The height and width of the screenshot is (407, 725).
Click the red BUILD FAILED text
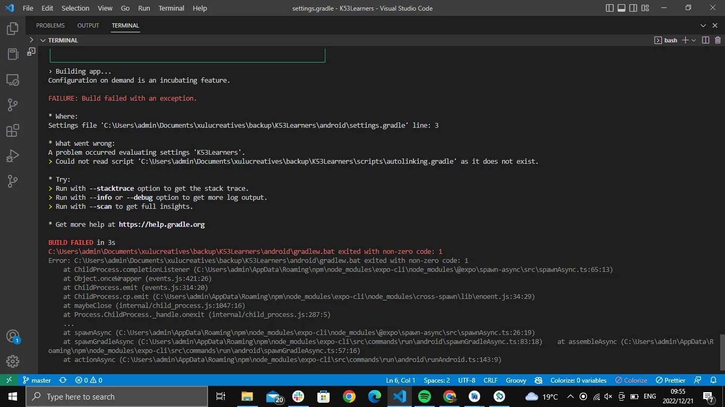tap(71, 243)
